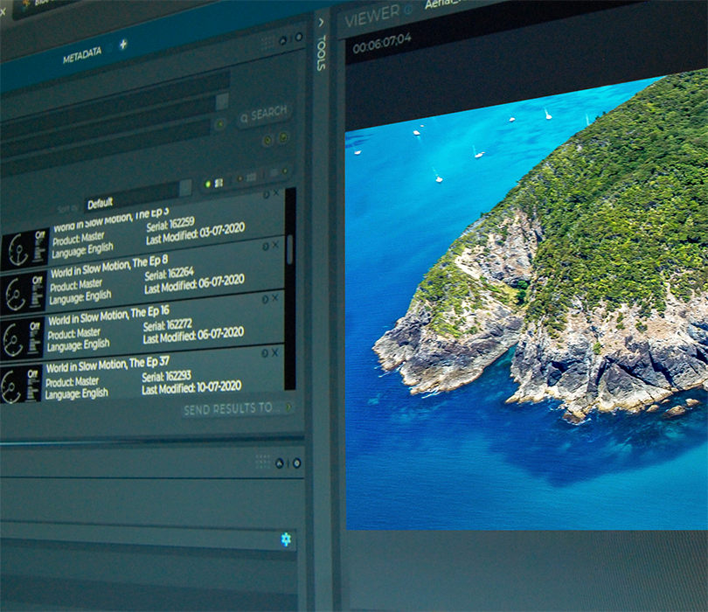
Task: Click the info icon next to VIEWER title
Action: pyautogui.click(x=408, y=11)
